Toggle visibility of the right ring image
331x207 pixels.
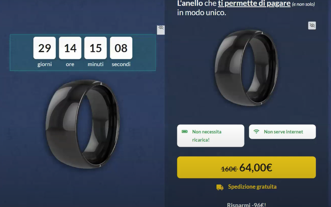point(312,25)
